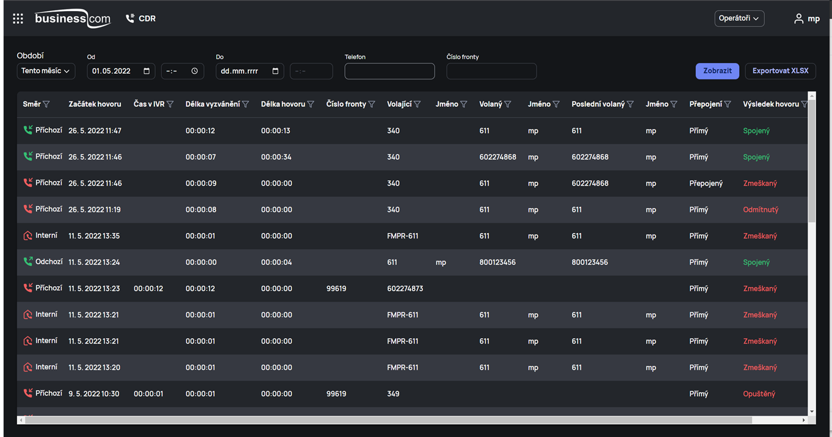This screenshot has width=832, height=437.
Task: Click ring duration 00:00:08 in 11:19 row
Action: click(200, 209)
